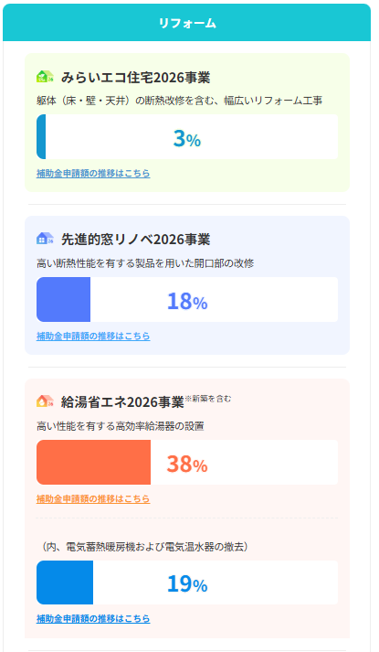Click the 電気蓄熱暖房機および電気温水器の撤去 subheading
The image size is (379, 652).
point(146,547)
